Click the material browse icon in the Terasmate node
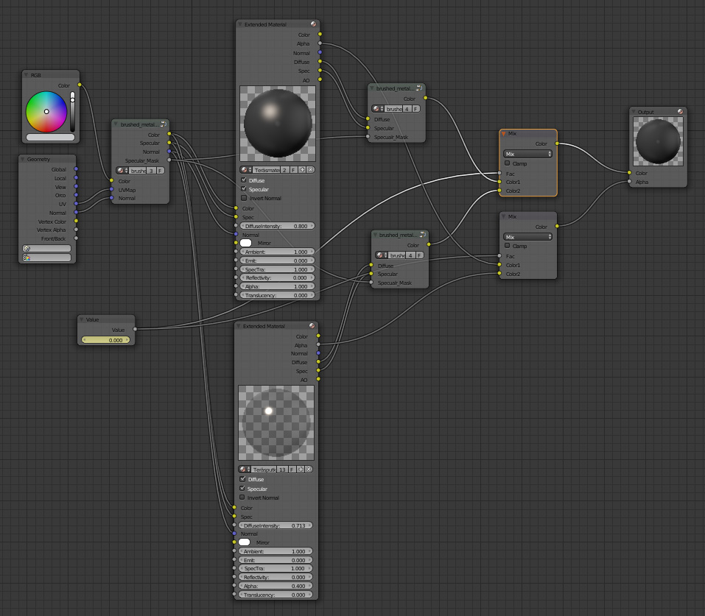Image resolution: width=705 pixels, height=616 pixels. (245, 169)
